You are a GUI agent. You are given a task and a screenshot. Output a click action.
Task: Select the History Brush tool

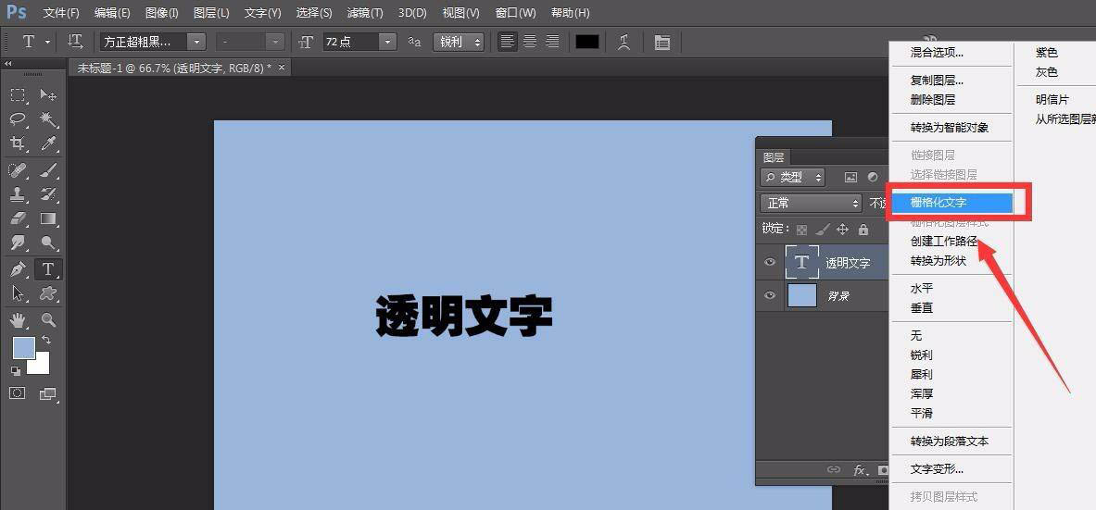[48, 194]
